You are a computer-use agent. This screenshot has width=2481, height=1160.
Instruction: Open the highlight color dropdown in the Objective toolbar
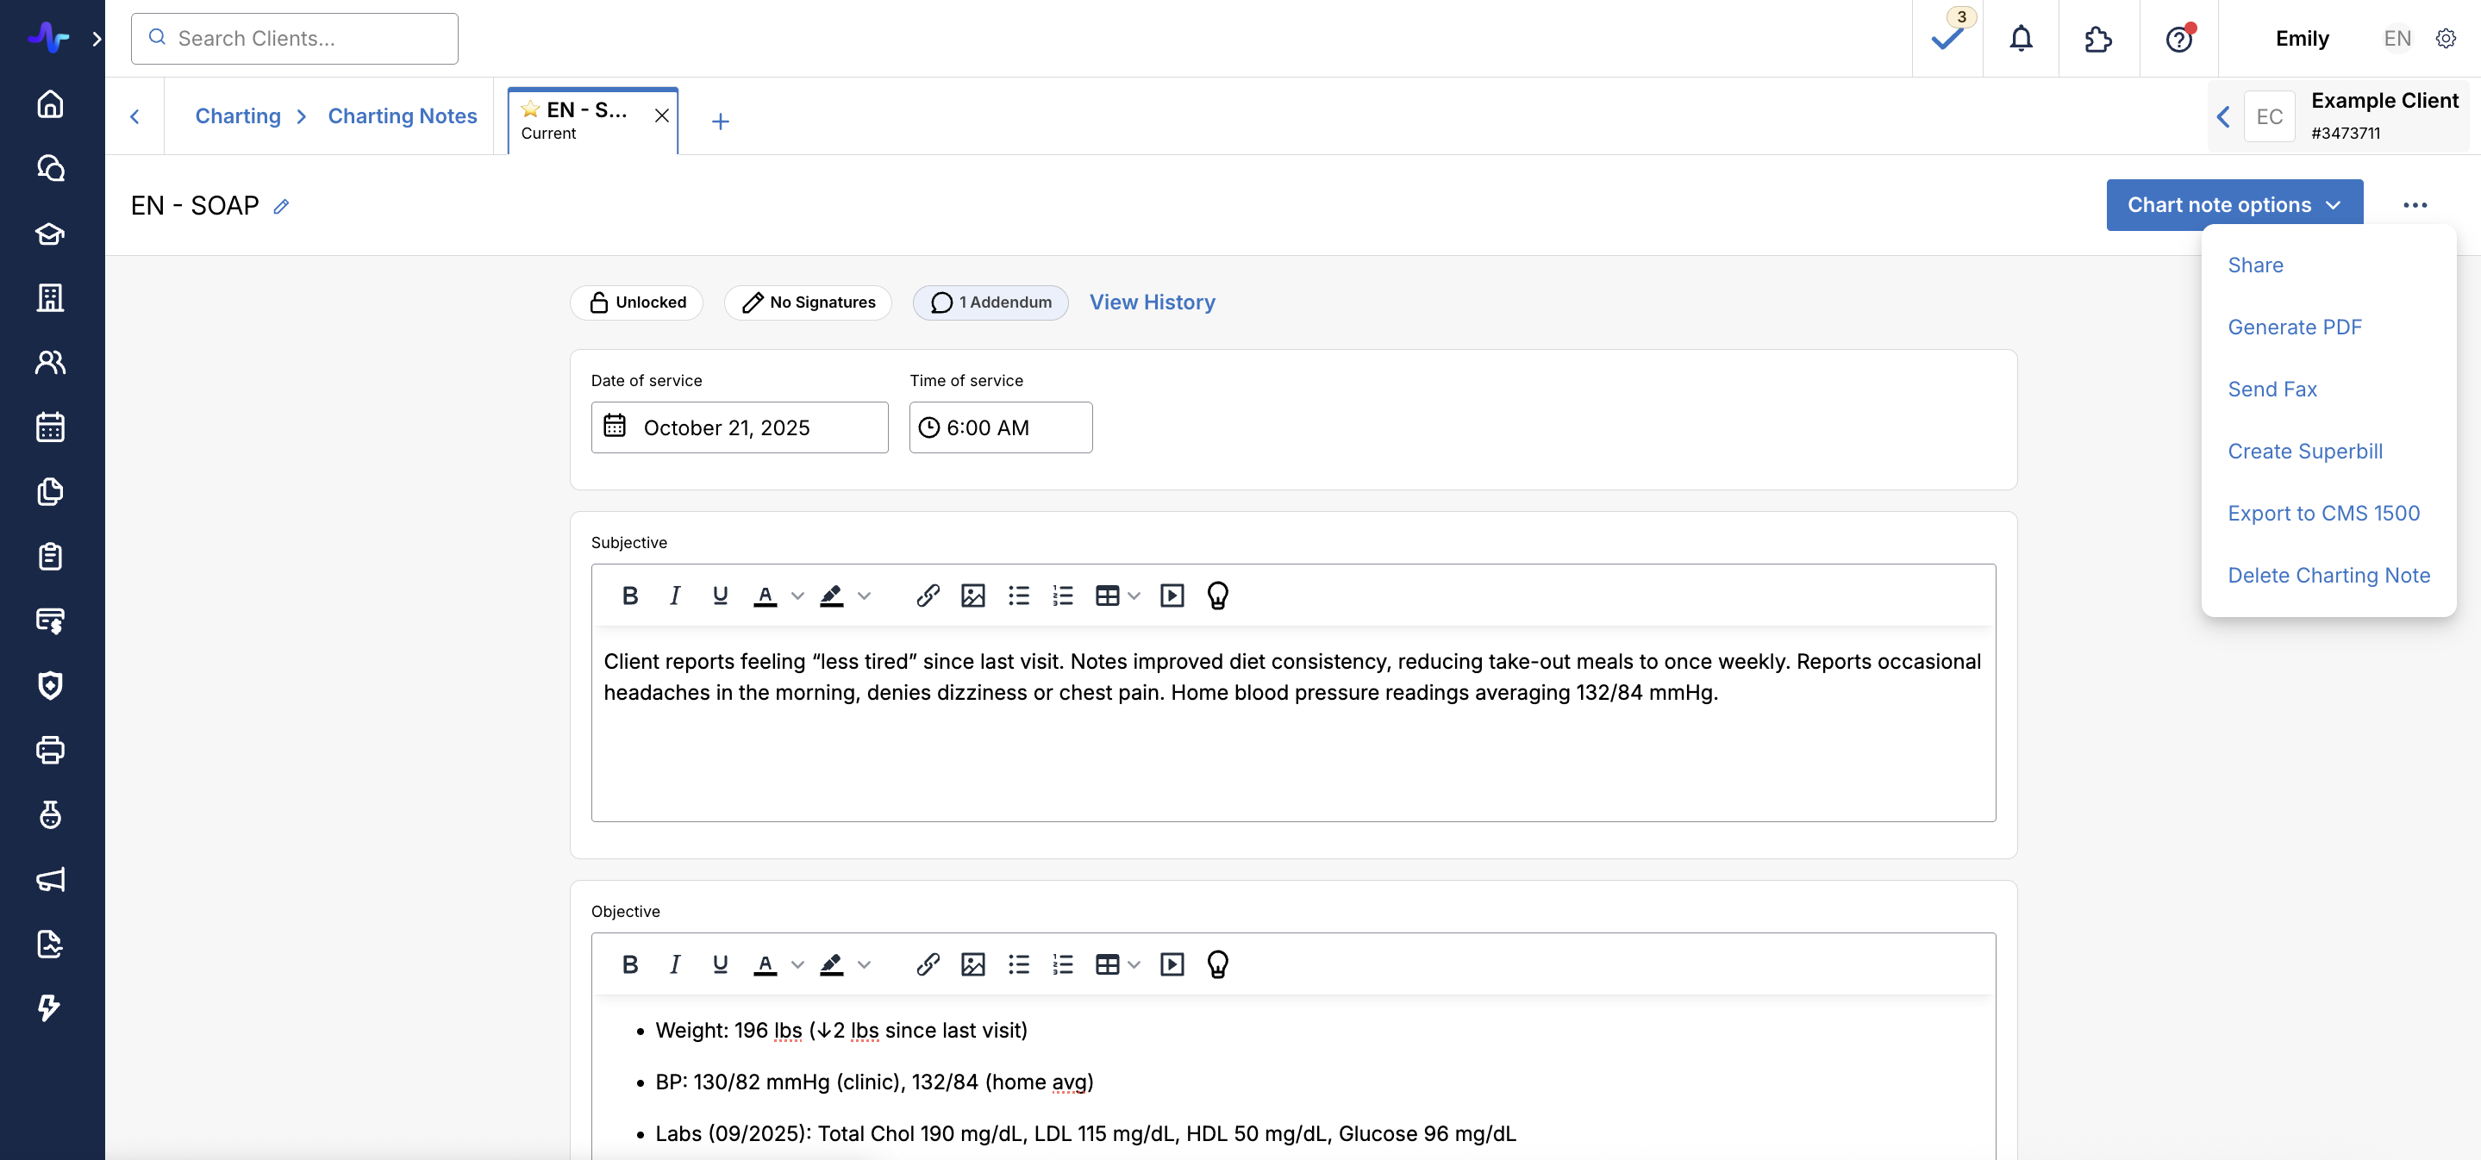[864, 964]
